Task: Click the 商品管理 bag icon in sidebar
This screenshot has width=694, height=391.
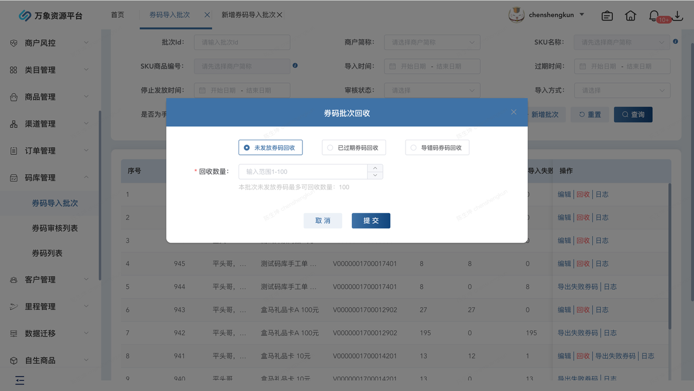Action: click(x=14, y=97)
